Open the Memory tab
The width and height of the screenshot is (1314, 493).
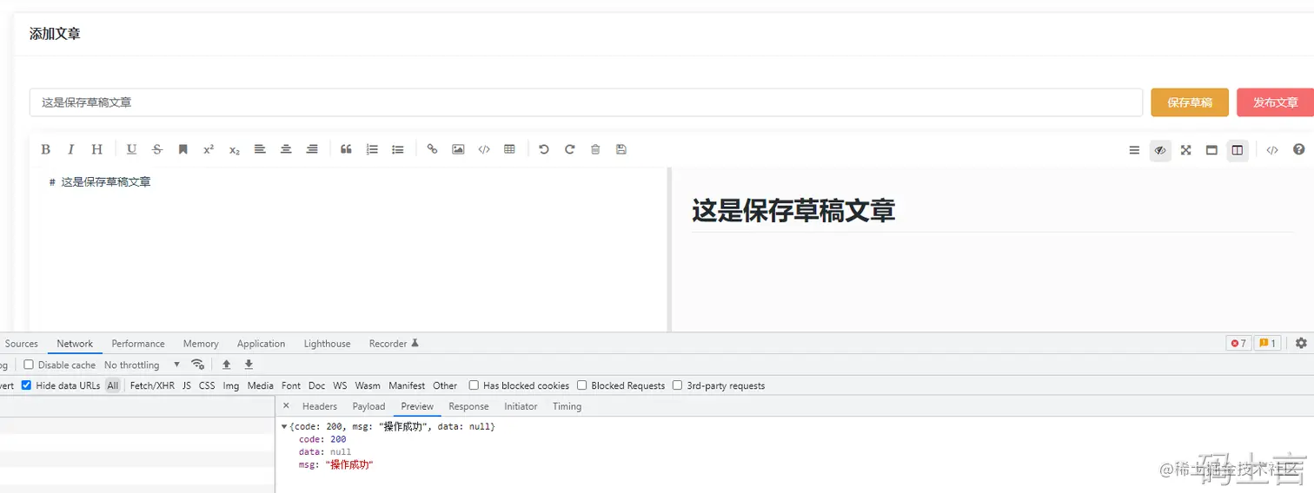[x=201, y=344]
